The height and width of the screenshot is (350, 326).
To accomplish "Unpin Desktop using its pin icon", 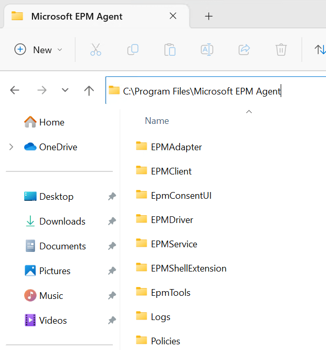I will pyautogui.click(x=111, y=197).
